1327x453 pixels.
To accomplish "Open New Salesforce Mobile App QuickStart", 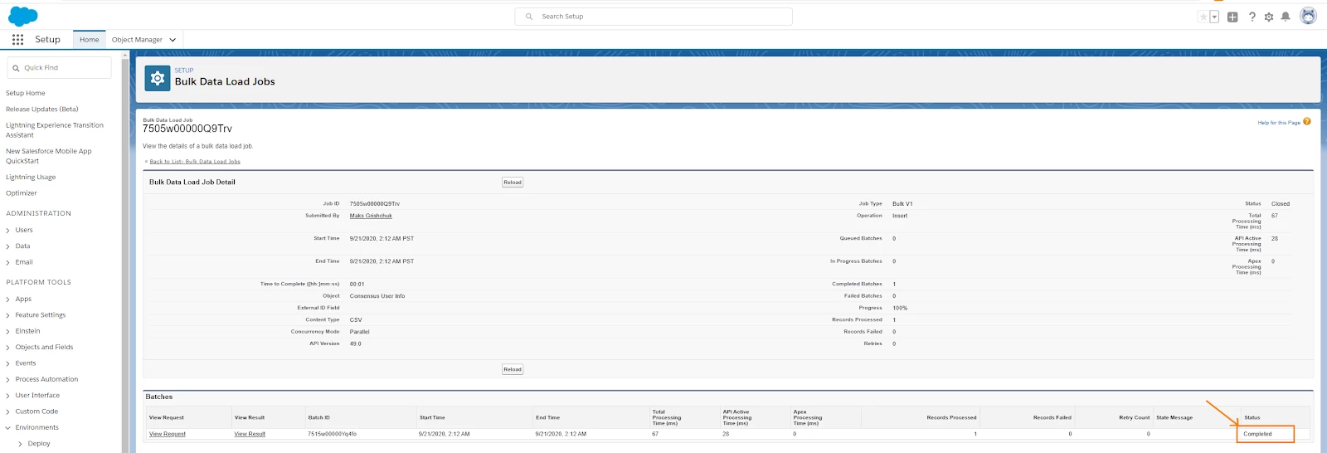I will [49, 156].
